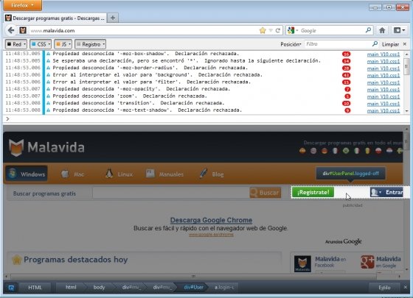Image resolution: width=413 pixels, height=298 pixels.
Task: Select the 'filter' value error message
Action: (151, 82)
